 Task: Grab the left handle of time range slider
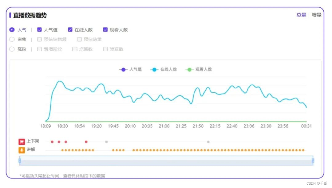point(20,161)
